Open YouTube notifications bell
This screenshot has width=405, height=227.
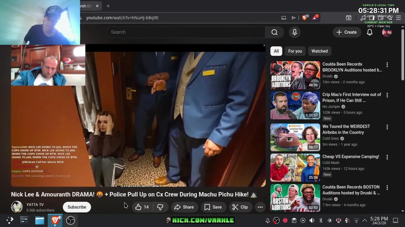pyautogui.click(x=370, y=32)
